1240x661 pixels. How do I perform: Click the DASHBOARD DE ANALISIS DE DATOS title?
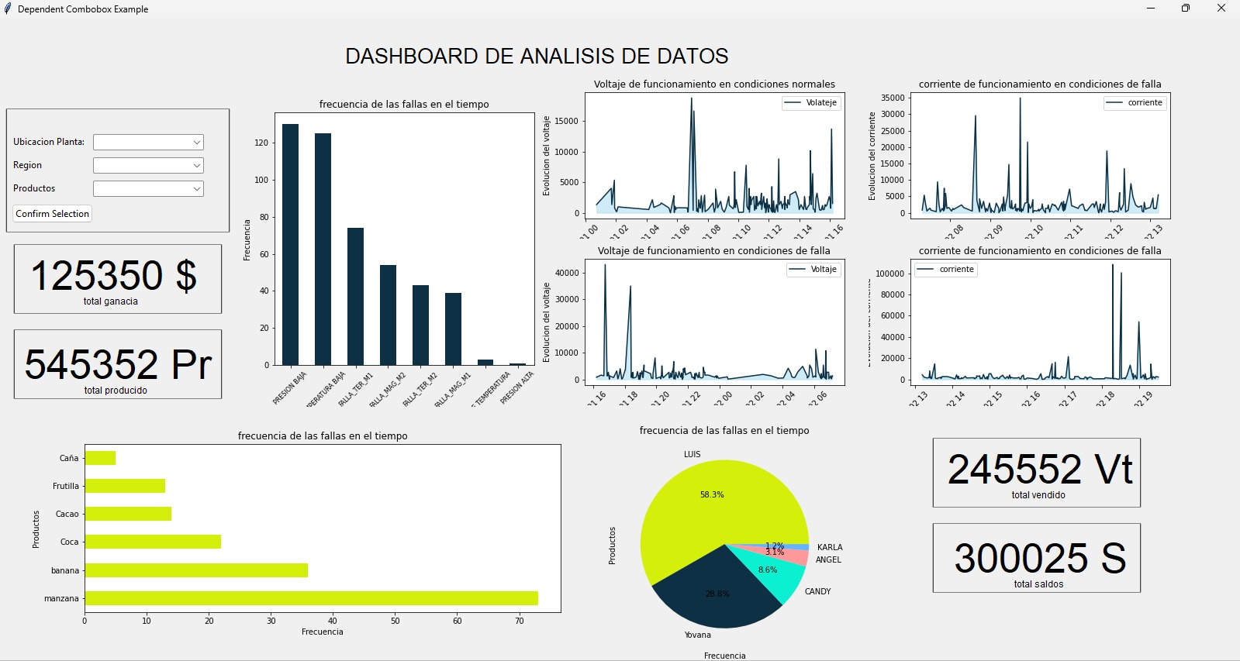point(537,57)
